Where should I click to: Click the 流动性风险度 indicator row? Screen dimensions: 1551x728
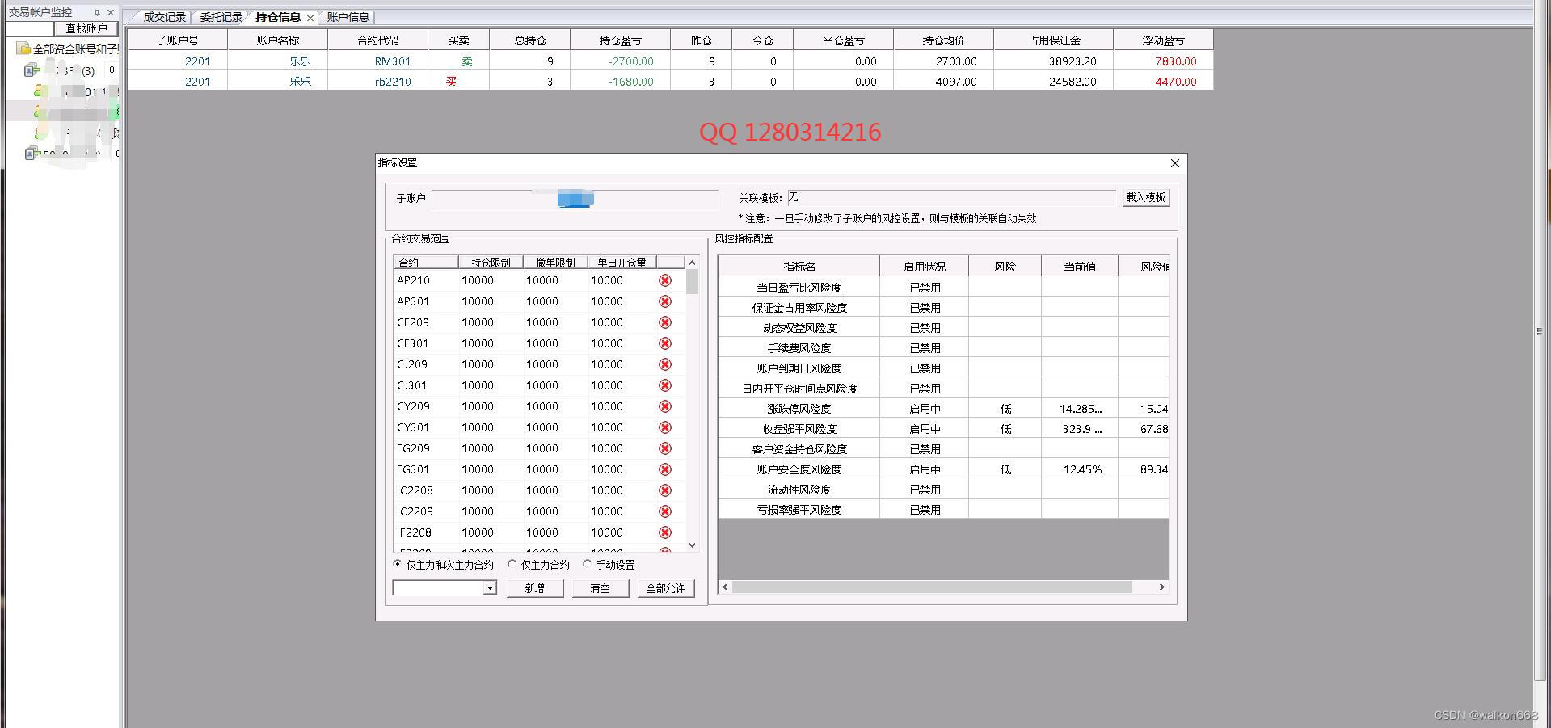click(x=943, y=489)
